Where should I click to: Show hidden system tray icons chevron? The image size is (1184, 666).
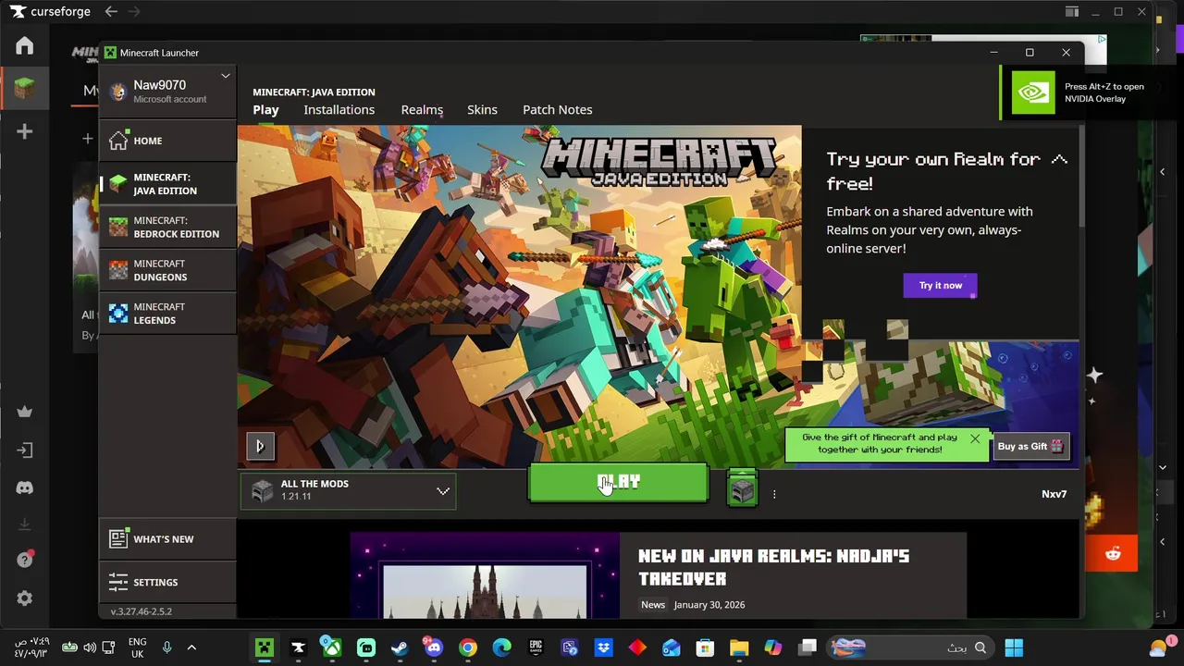click(191, 647)
